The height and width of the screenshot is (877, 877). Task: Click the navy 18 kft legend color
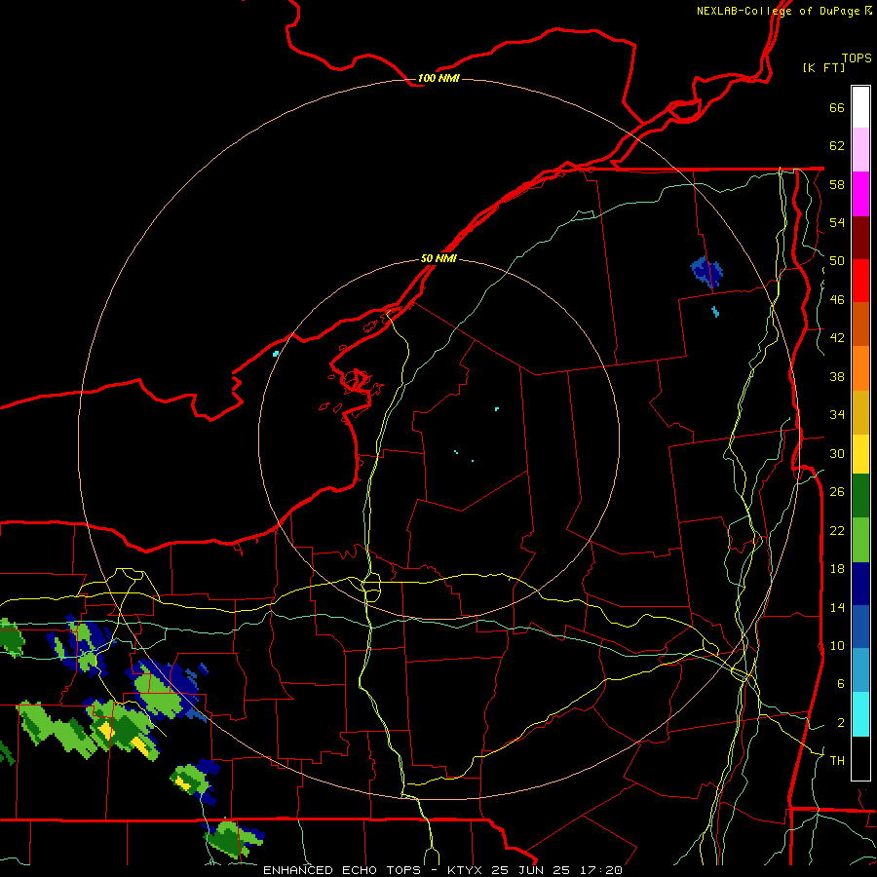tap(860, 584)
